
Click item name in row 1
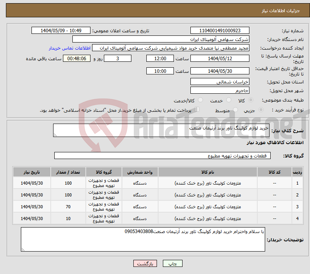208,183
